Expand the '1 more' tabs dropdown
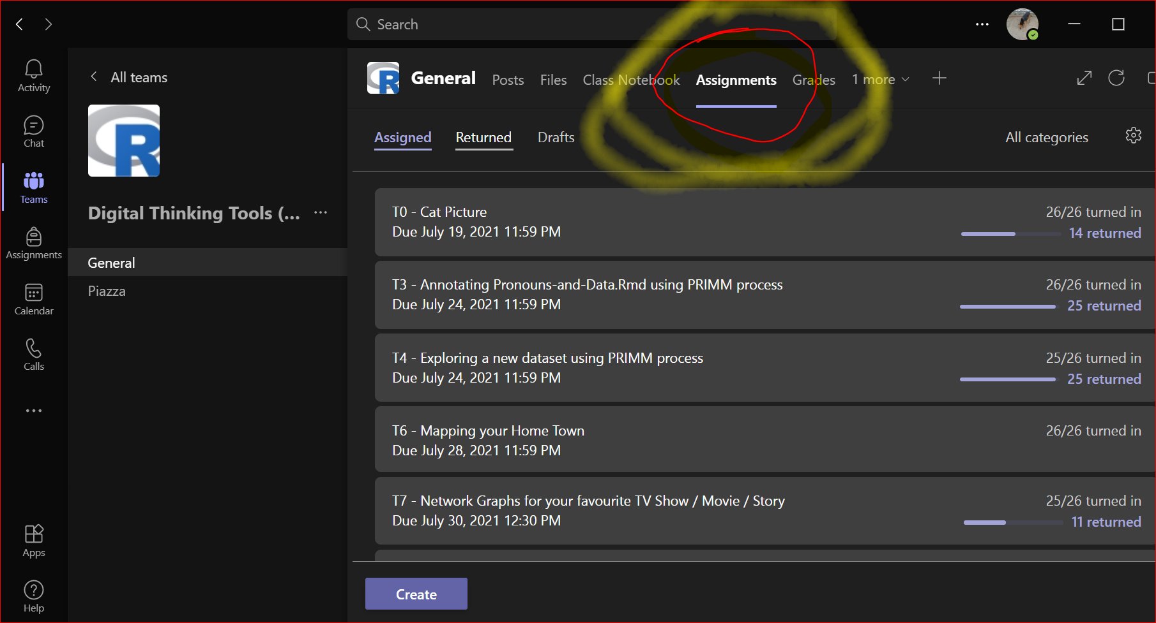Image resolution: width=1156 pixels, height=623 pixels. pos(880,80)
